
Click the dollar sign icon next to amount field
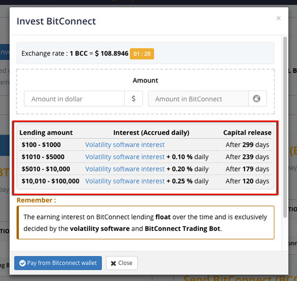[x=133, y=99]
